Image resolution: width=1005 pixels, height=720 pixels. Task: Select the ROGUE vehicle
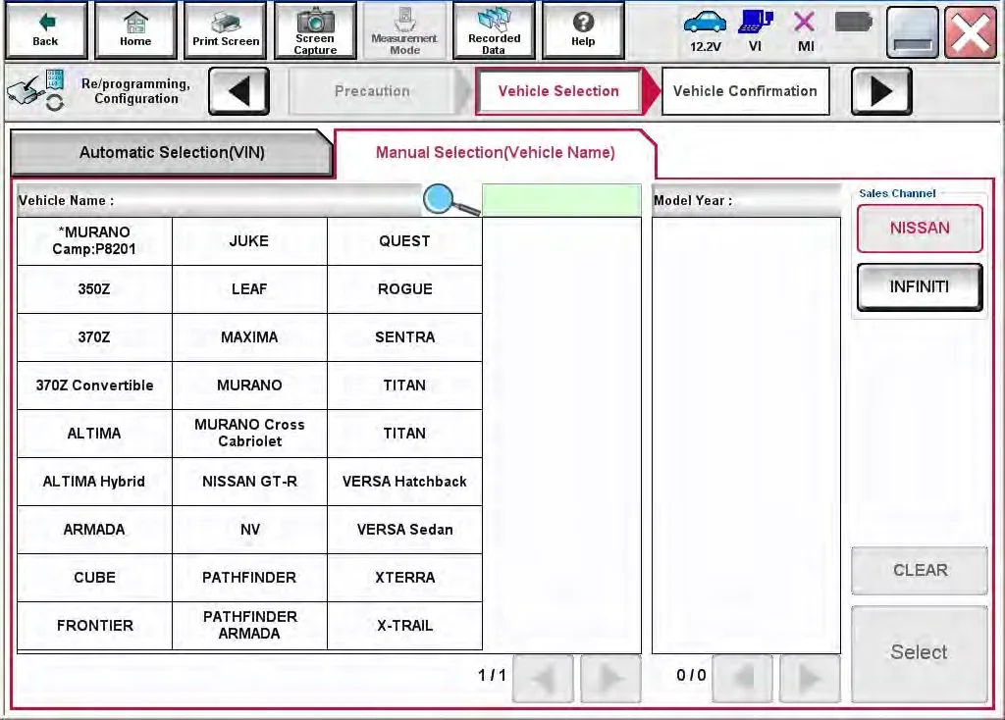pos(404,289)
